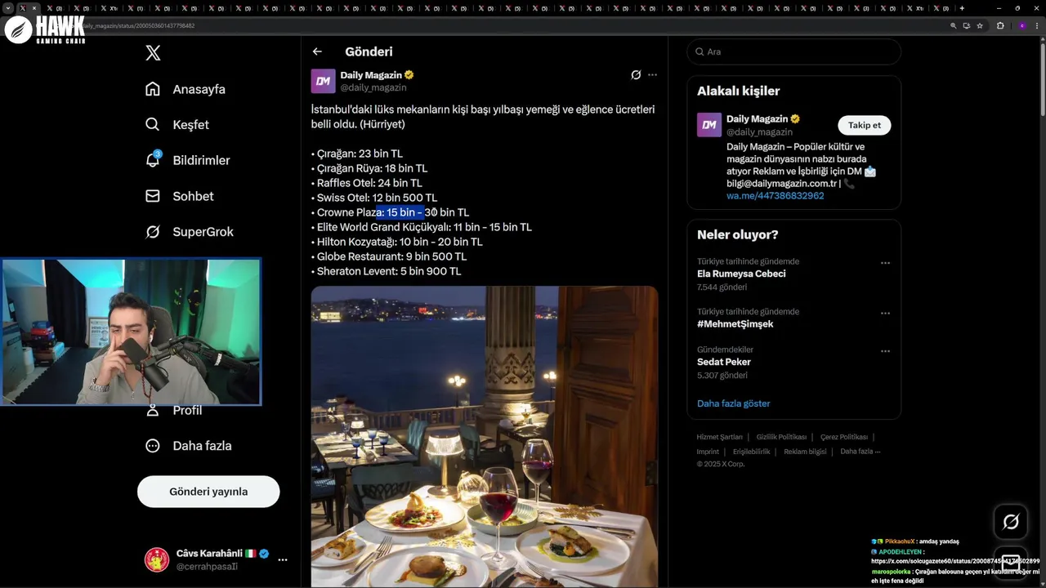The height and width of the screenshot is (588, 1046).
Task: Click the Takip et button
Action: click(864, 125)
